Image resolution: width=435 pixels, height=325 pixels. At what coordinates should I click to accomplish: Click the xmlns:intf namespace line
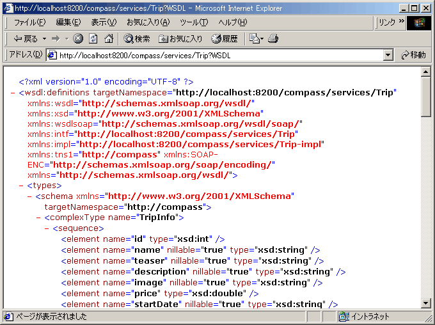[162, 134]
